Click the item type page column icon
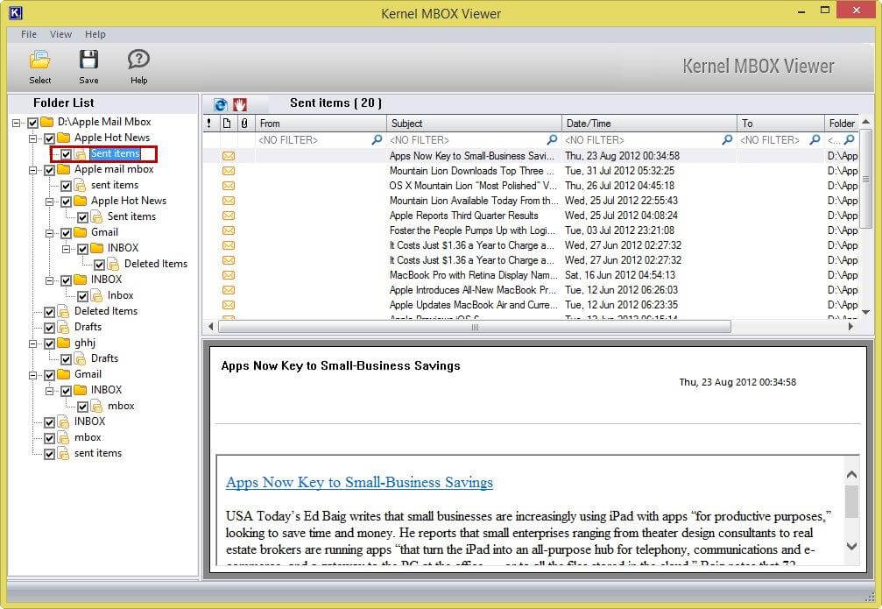Viewport: 882px width, 609px height. (x=227, y=123)
